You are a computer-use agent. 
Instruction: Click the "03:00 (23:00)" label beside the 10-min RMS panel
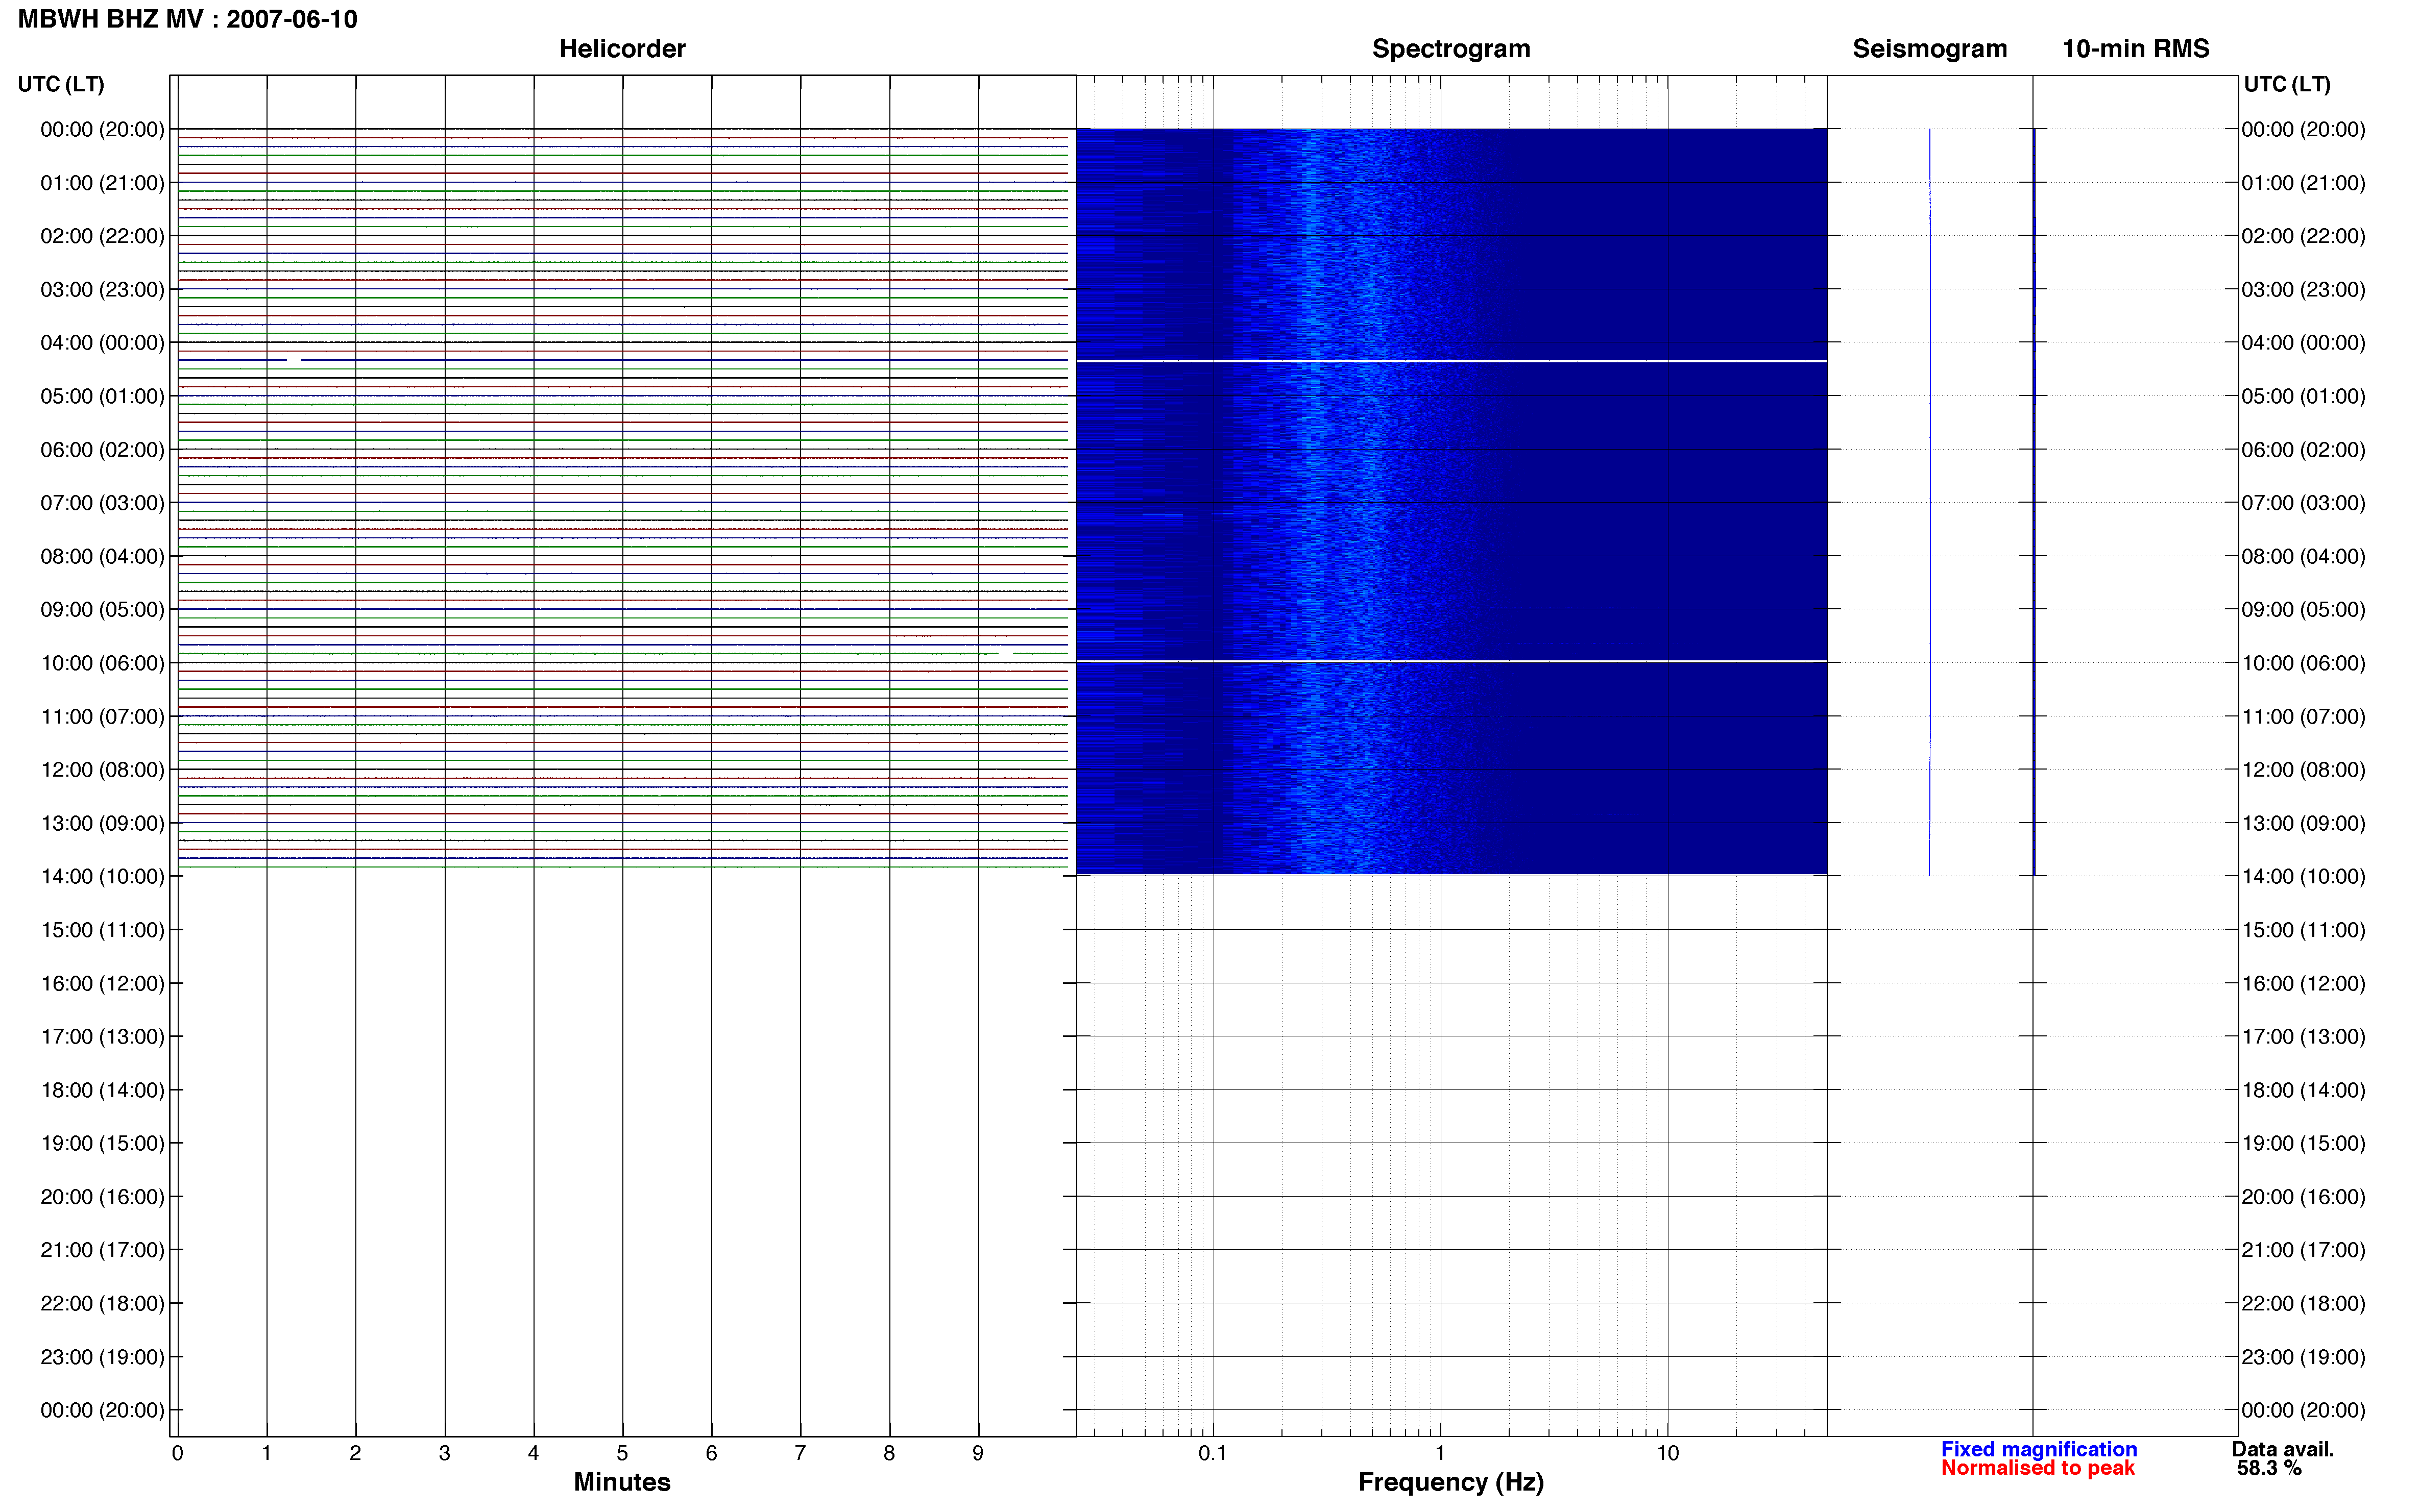click(x=2303, y=290)
